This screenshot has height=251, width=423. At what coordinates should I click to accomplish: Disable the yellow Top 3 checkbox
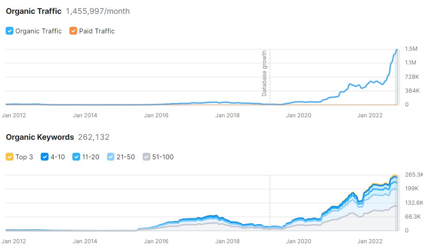[x=10, y=157]
